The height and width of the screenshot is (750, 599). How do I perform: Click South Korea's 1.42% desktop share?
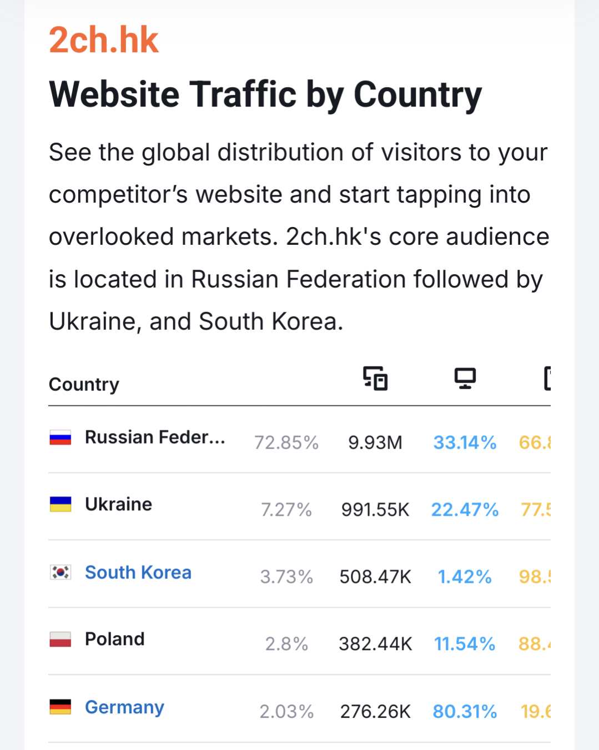click(x=465, y=577)
